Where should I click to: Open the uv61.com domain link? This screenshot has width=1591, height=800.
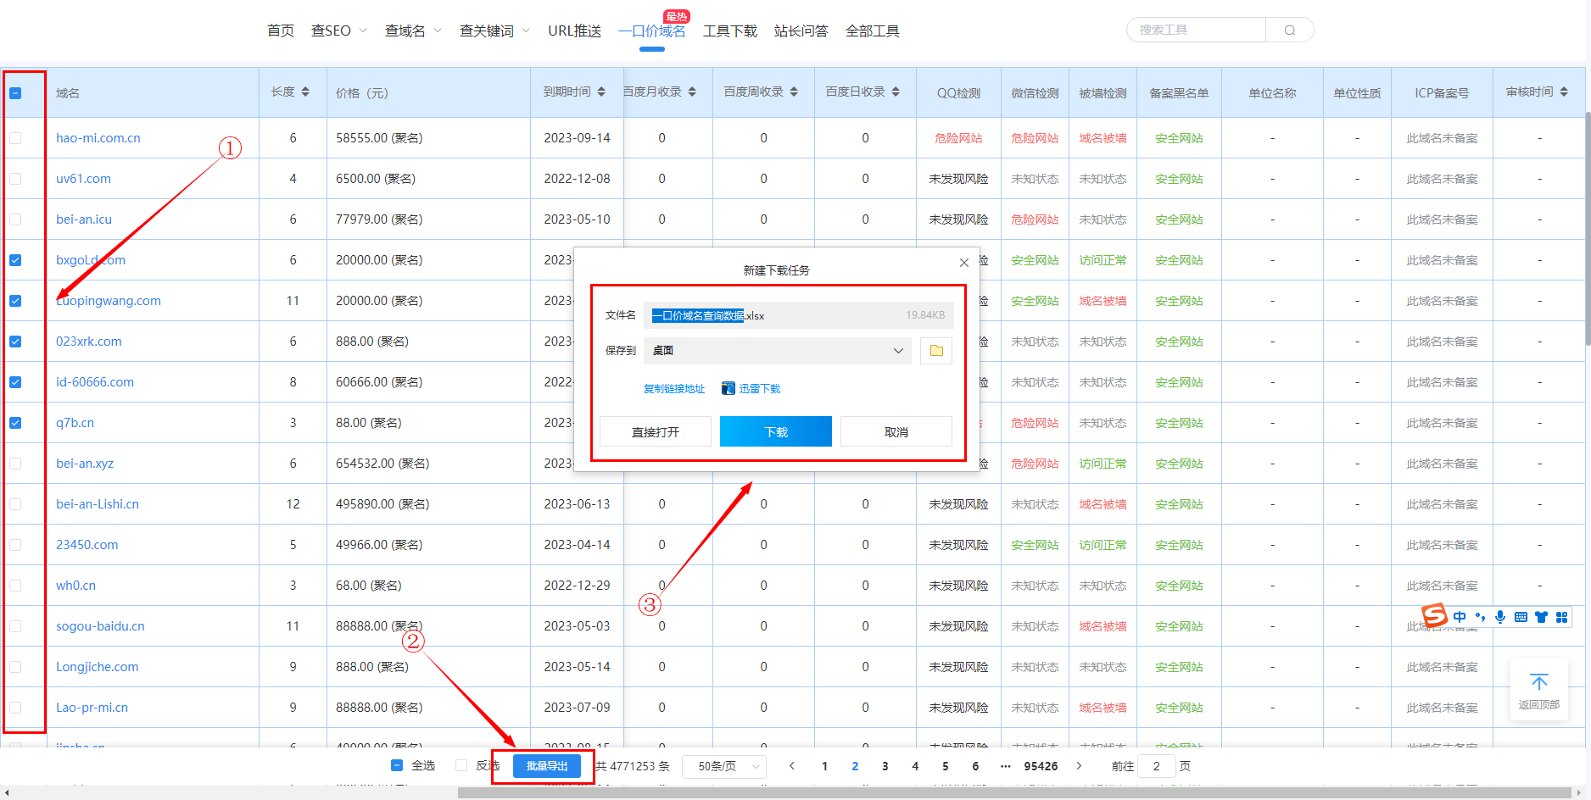(x=82, y=178)
